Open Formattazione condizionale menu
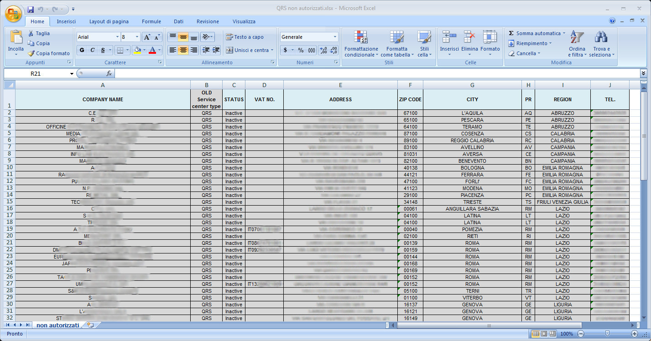Viewport: 651px width, 341px height. point(361,44)
